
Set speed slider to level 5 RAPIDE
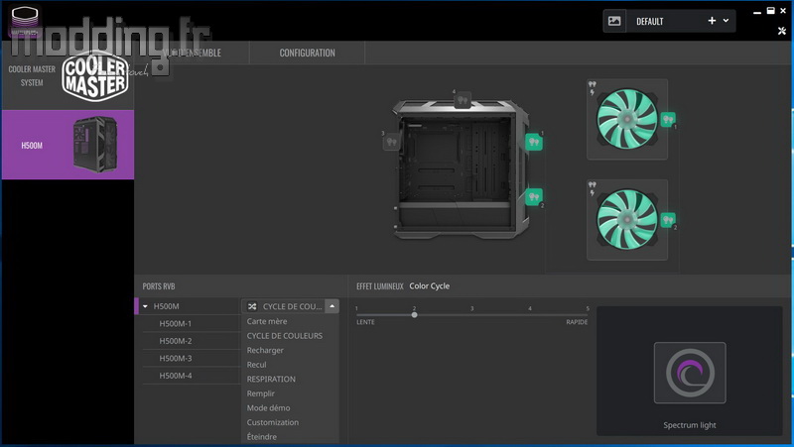click(x=588, y=315)
